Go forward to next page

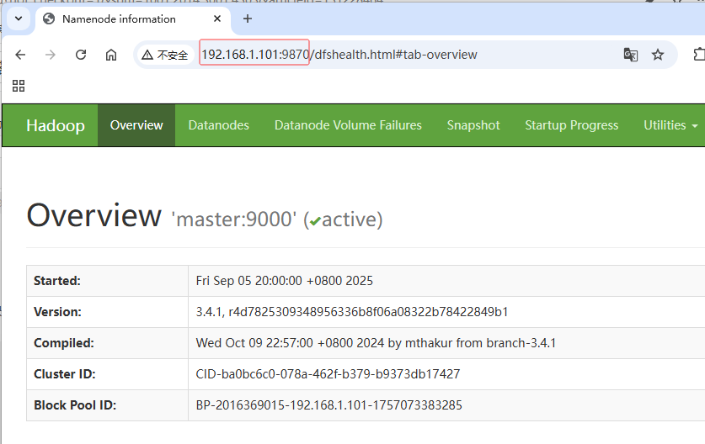tap(51, 55)
